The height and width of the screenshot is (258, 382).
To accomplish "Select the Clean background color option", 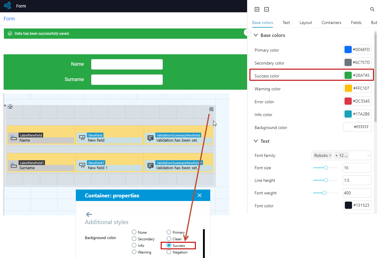I will click(169, 239).
